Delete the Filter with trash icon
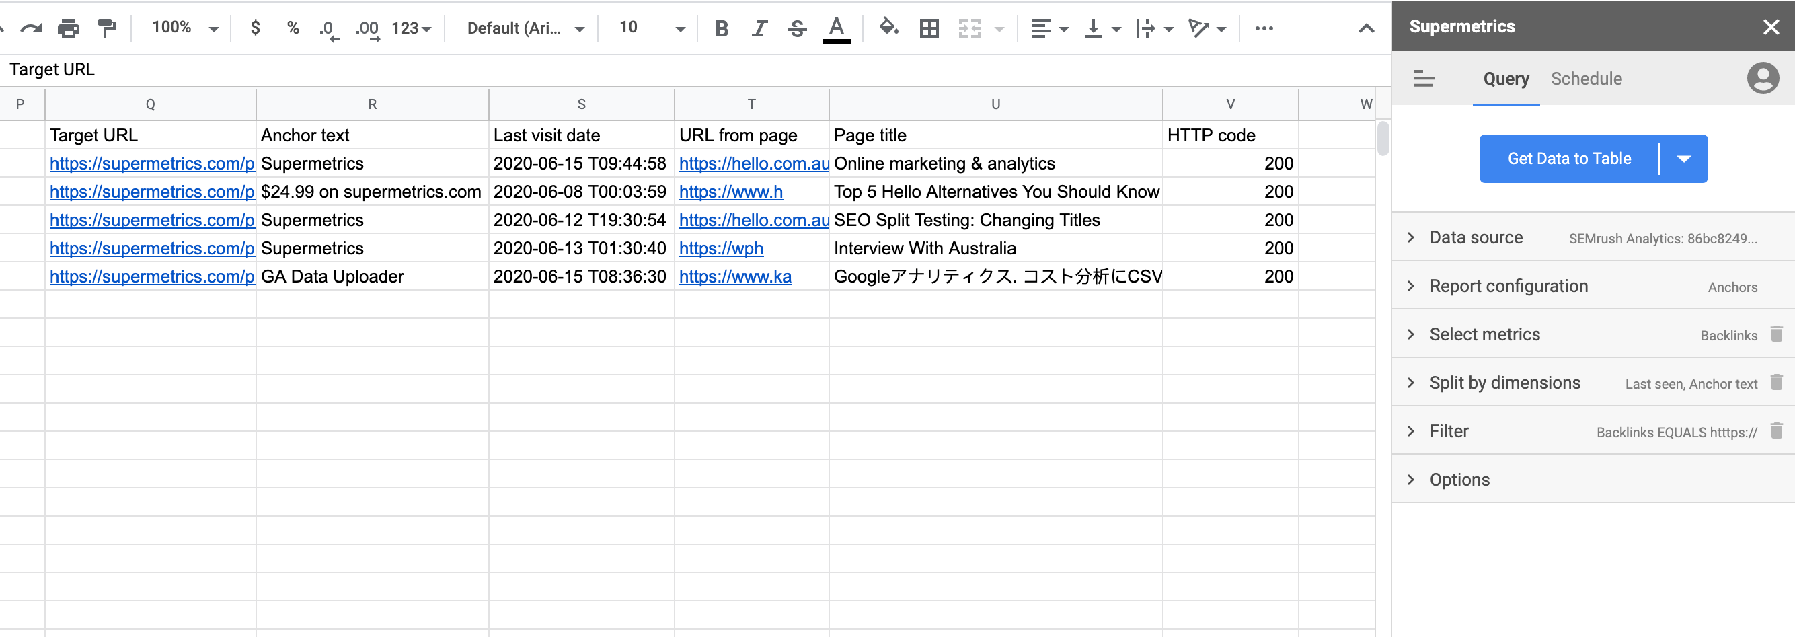Viewport: 1795px width, 637px height. click(x=1776, y=430)
